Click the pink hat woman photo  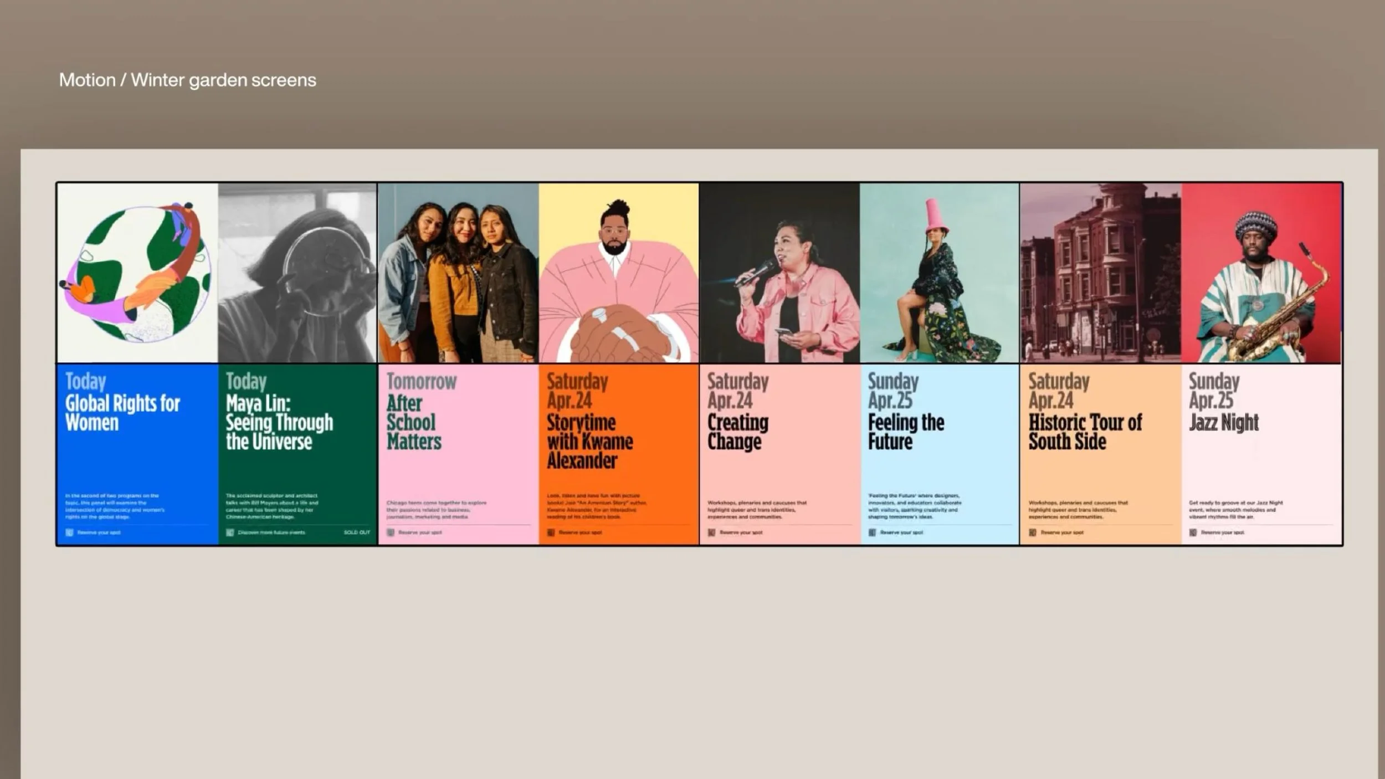(x=940, y=273)
